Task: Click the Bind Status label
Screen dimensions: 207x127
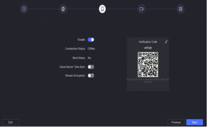Action: tap(79, 58)
